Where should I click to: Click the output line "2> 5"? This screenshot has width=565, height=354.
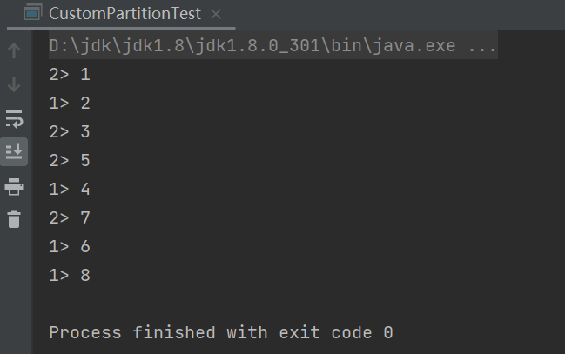click(x=70, y=161)
